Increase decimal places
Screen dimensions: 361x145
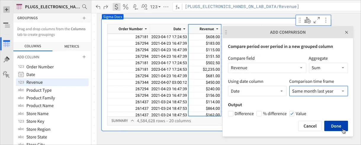coord(144,7)
